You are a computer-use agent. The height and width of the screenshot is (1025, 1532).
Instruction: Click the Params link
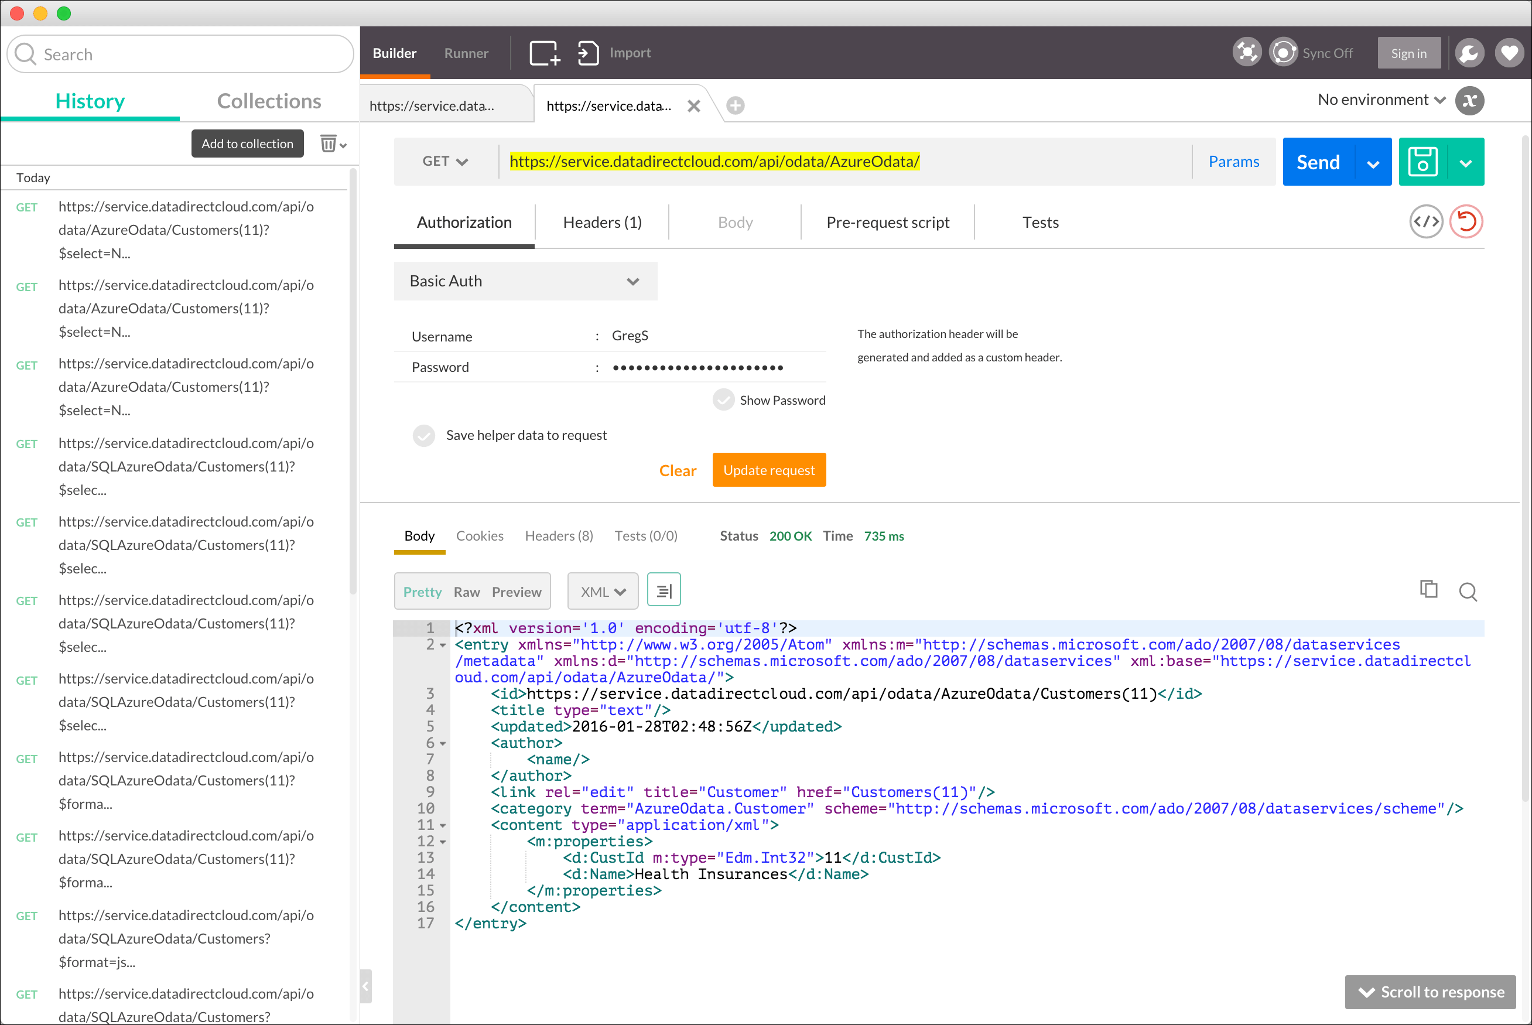coord(1233,162)
